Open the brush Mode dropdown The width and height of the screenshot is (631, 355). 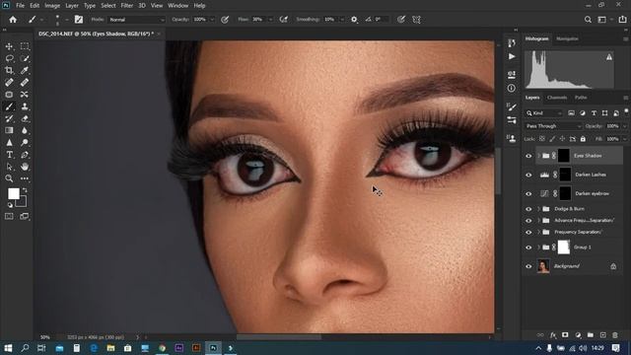[x=136, y=20]
